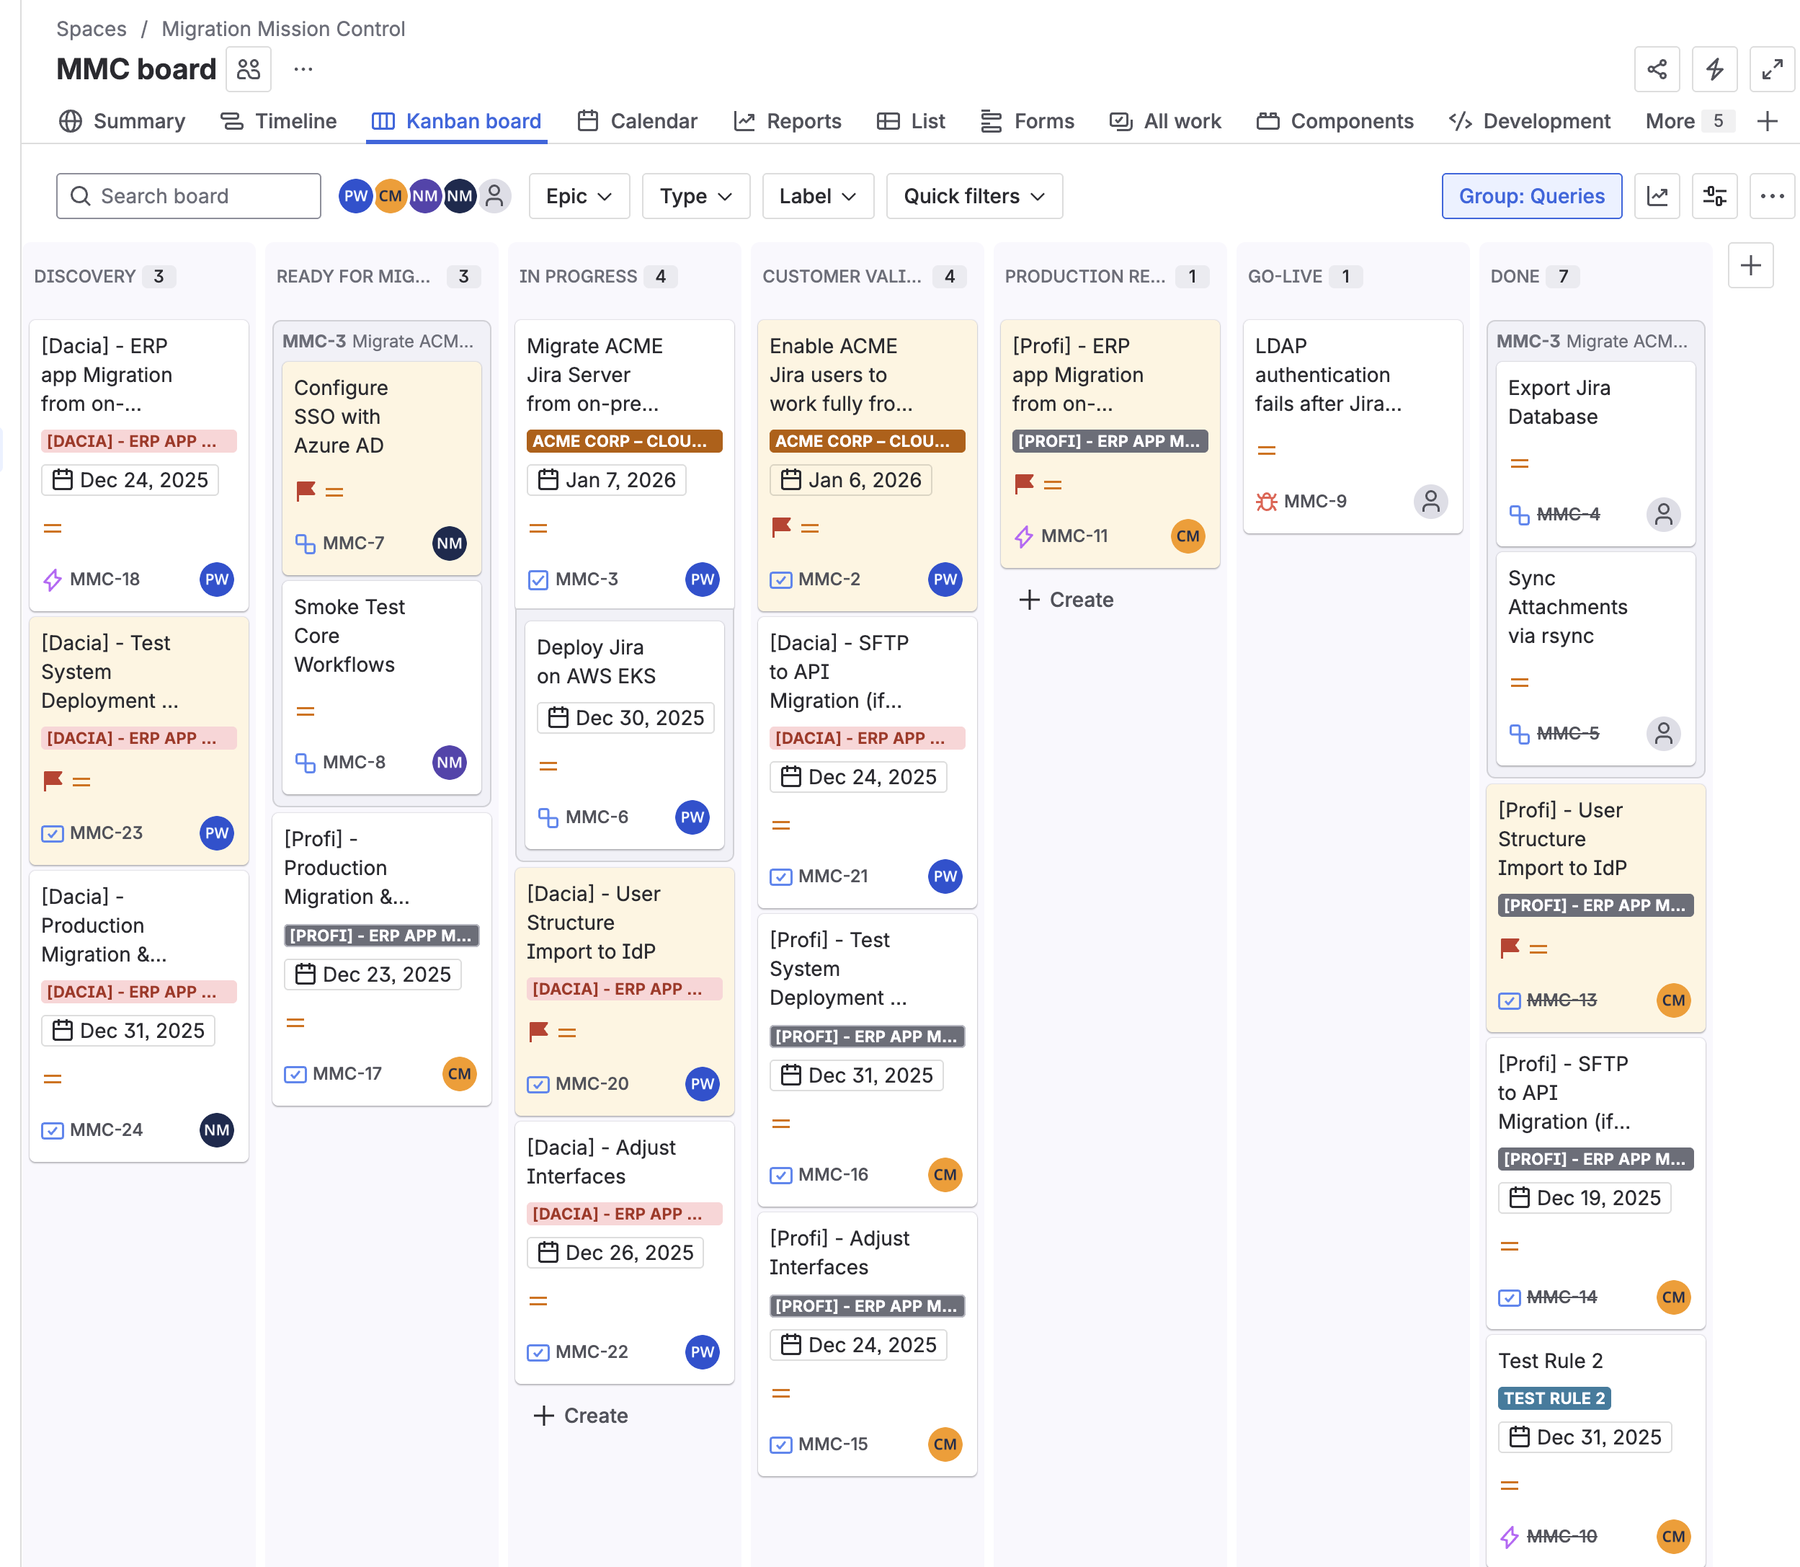
Task: Toggle the PW assignee avatar filter
Action: (355, 196)
